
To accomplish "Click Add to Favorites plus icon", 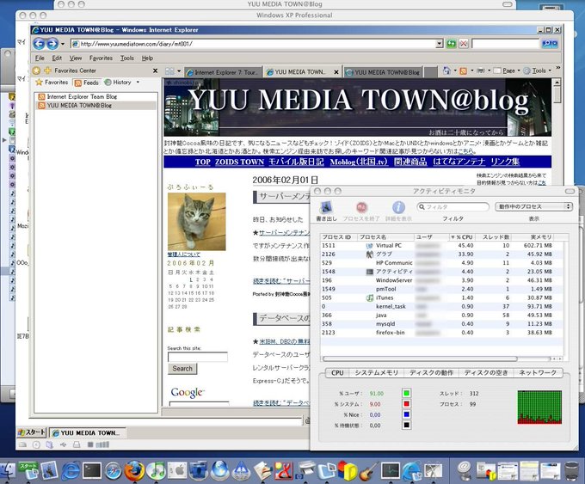I will (x=48, y=70).
